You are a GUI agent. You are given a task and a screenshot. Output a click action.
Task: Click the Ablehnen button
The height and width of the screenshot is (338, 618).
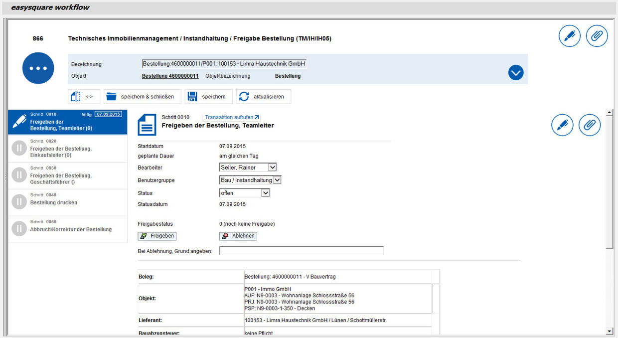(x=238, y=236)
